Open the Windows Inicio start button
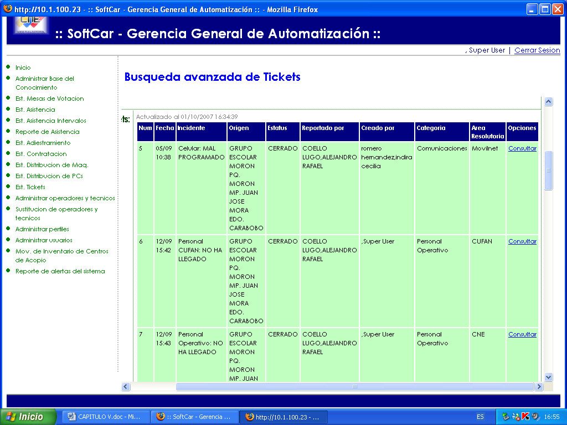The height and width of the screenshot is (425, 567). pyautogui.click(x=28, y=417)
